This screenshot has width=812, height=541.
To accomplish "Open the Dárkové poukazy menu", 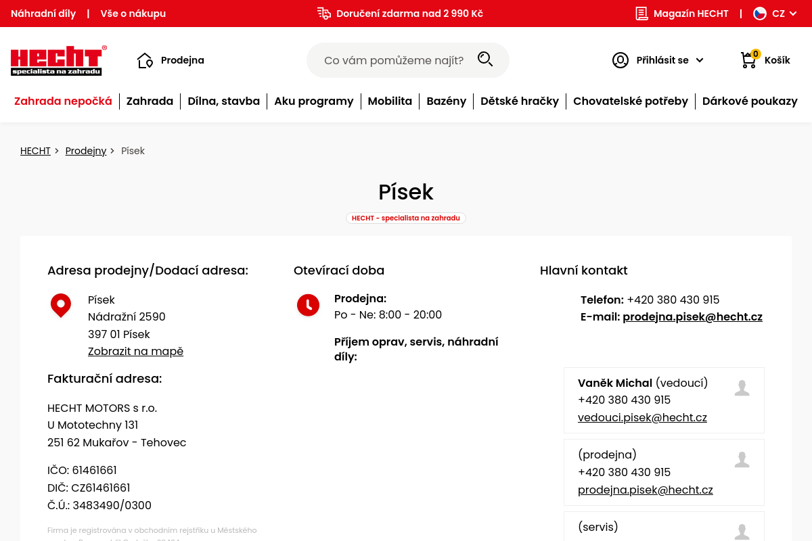I will (750, 101).
